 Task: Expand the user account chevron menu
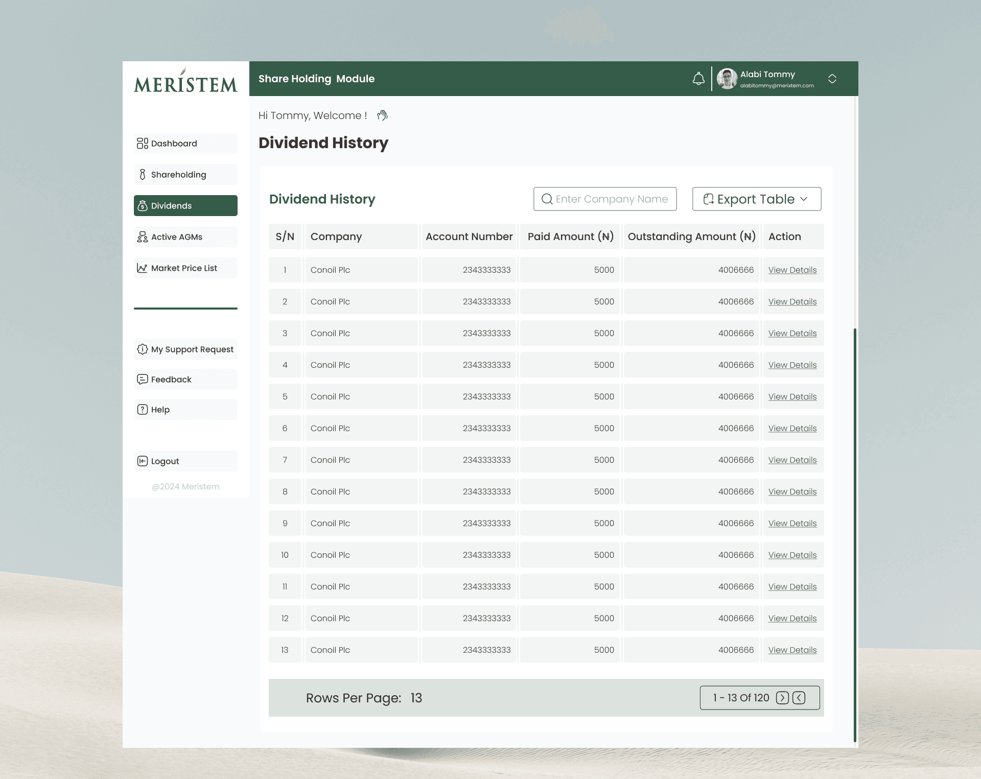pyautogui.click(x=832, y=79)
